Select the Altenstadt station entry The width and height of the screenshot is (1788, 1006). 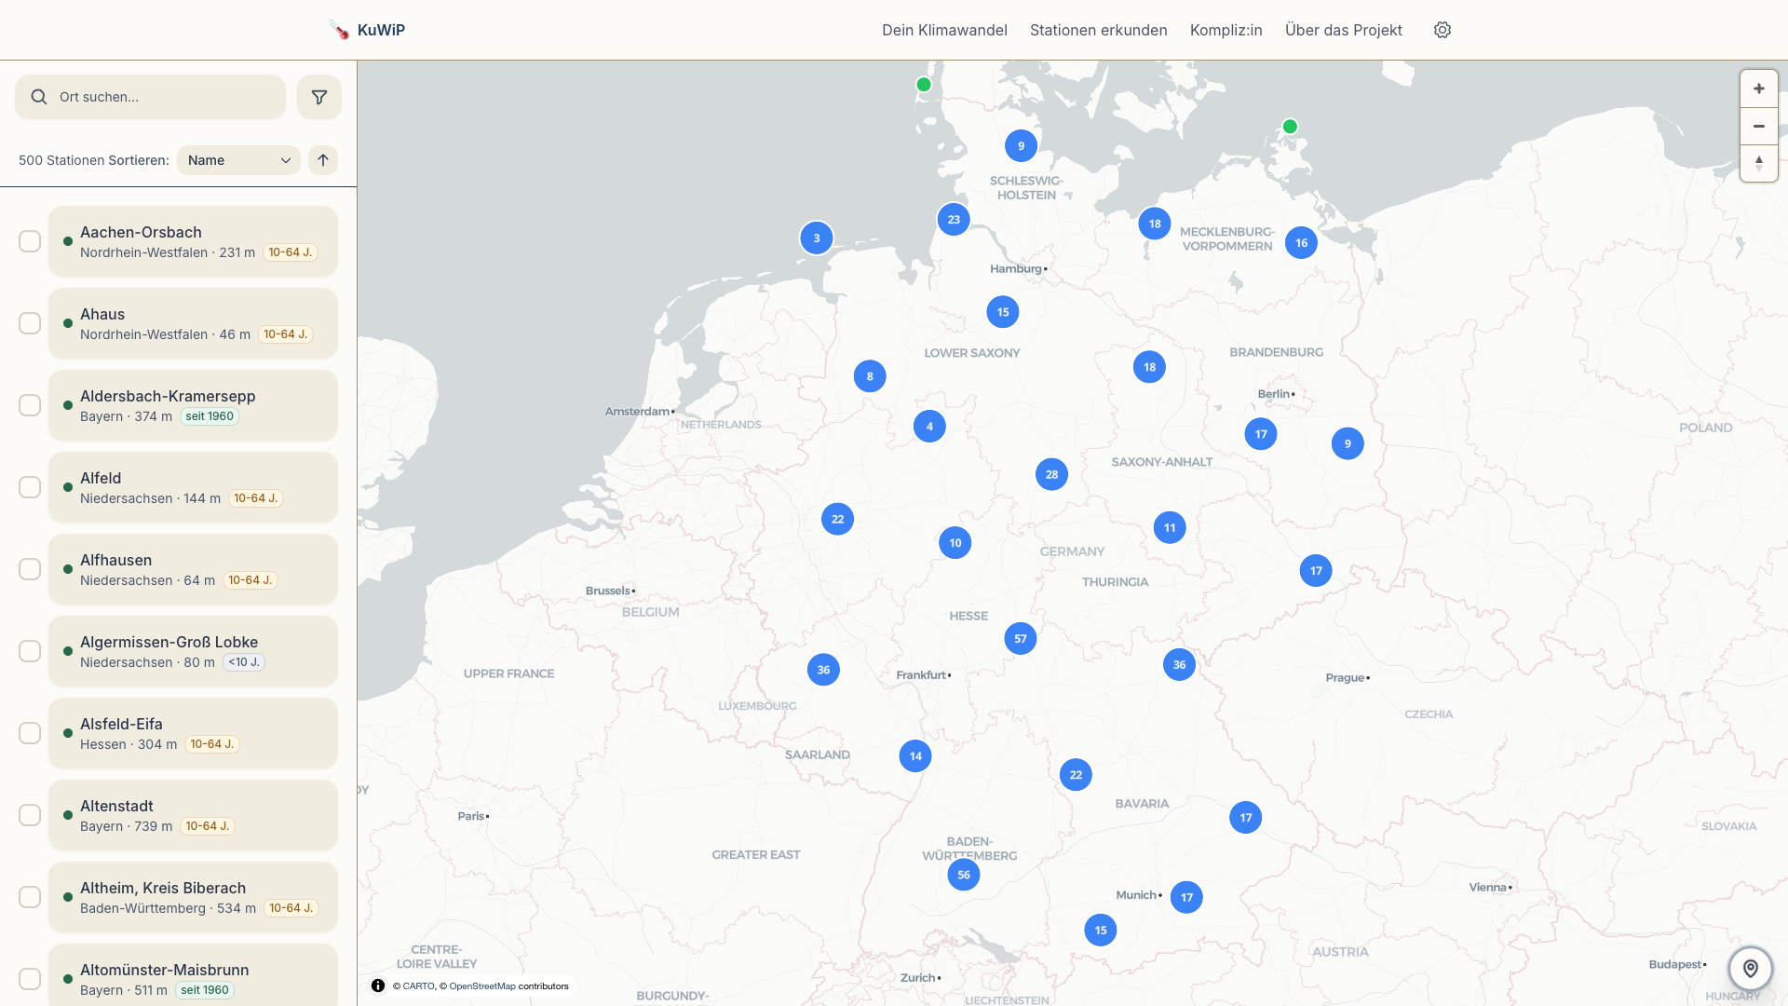(x=193, y=814)
